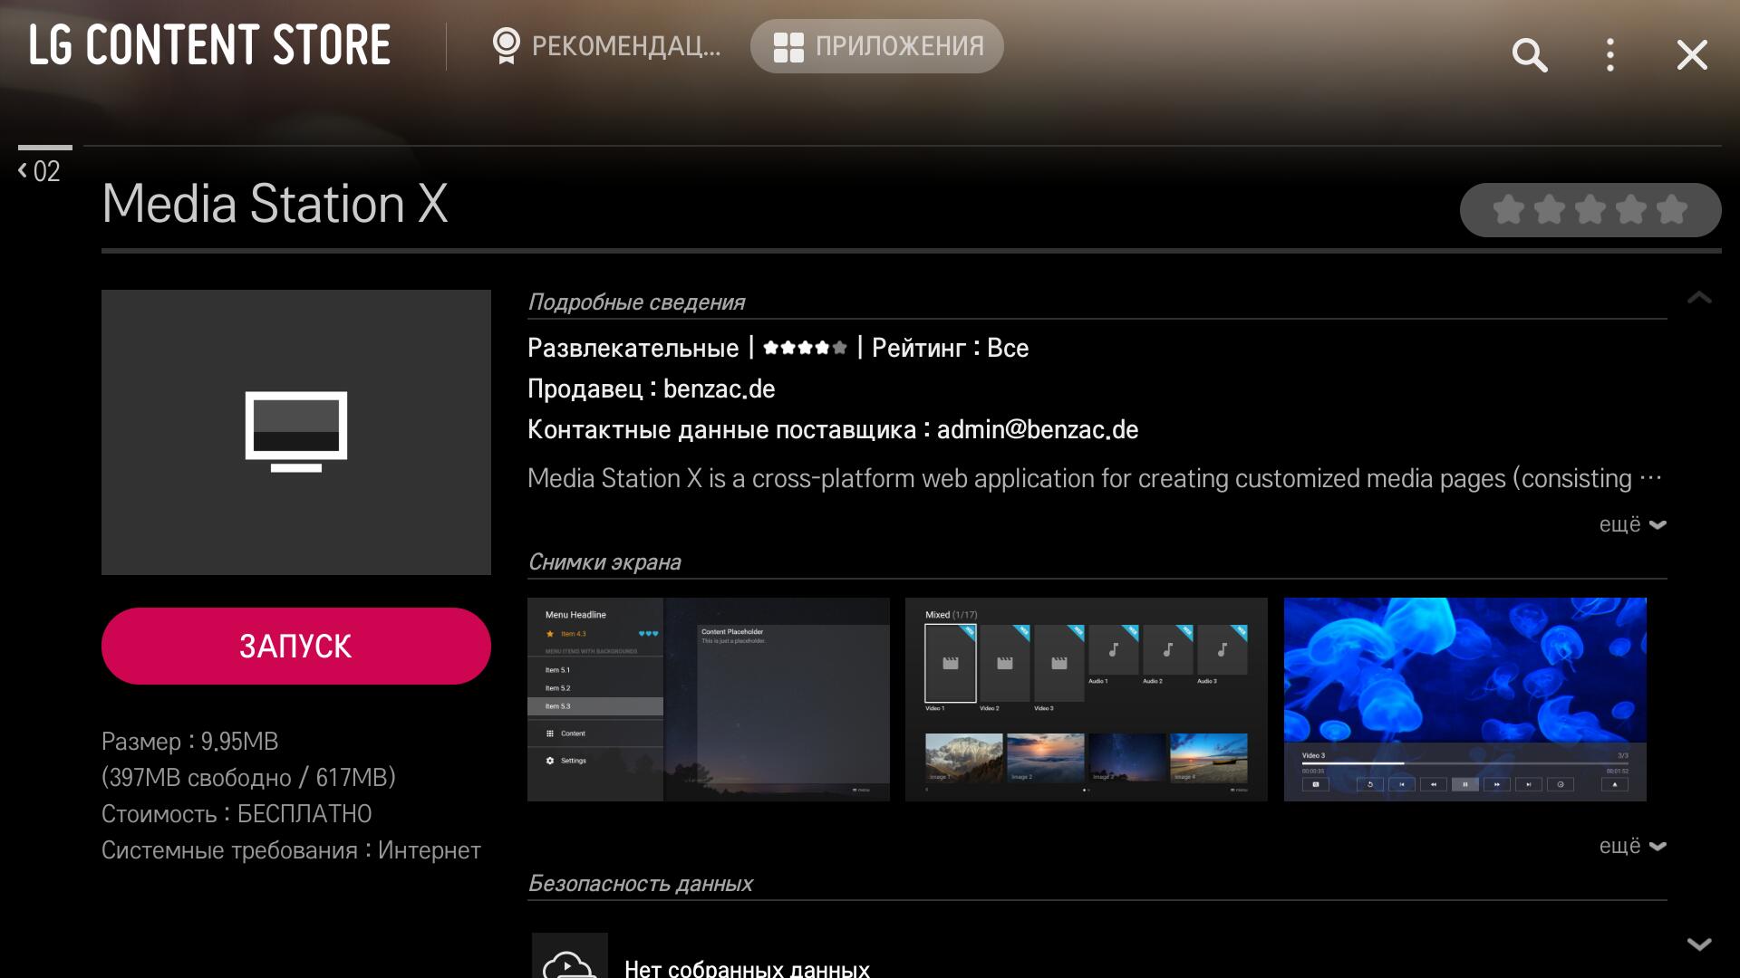Expand the Безопасность данных section
This screenshot has width=1740, height=978.
pyautogui.click(x=1699, y=944)
